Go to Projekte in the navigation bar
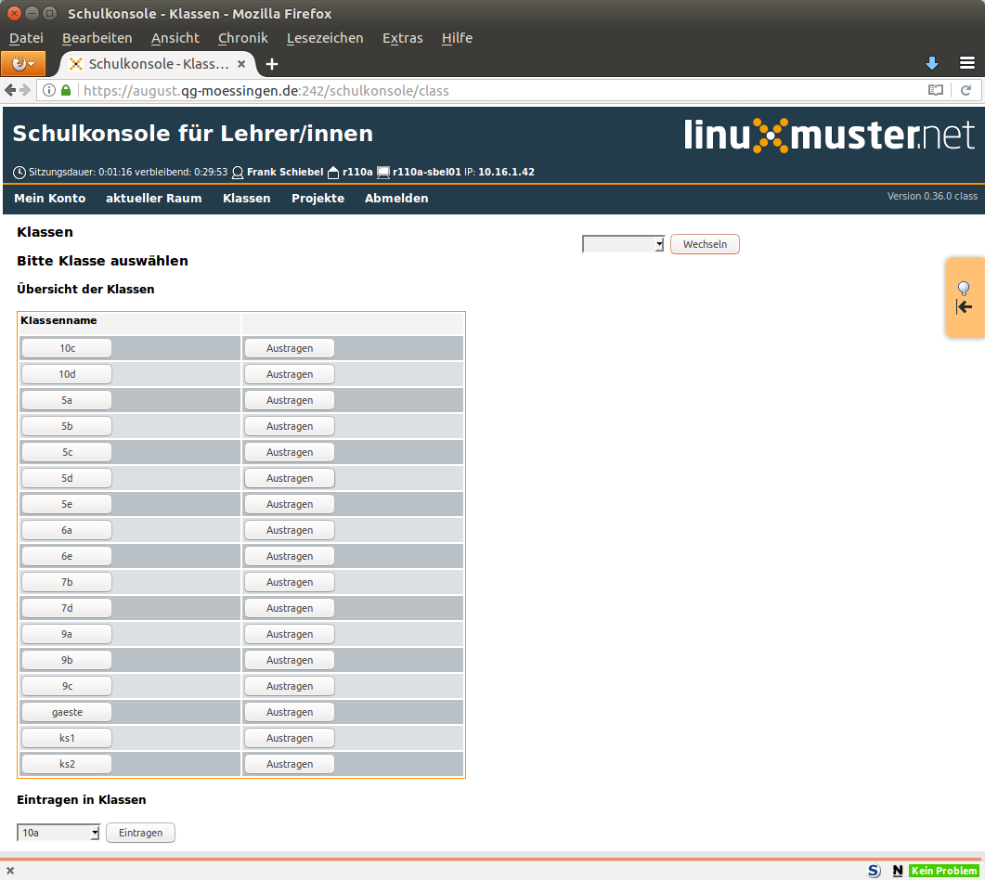Screen dimensions: 985x880 pyautogui.click(x=318, y=198)
